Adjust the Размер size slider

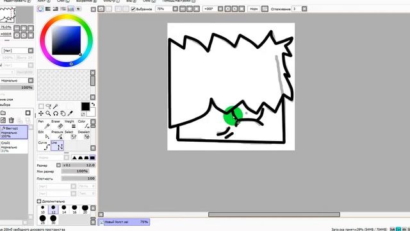tap(78, 165)
